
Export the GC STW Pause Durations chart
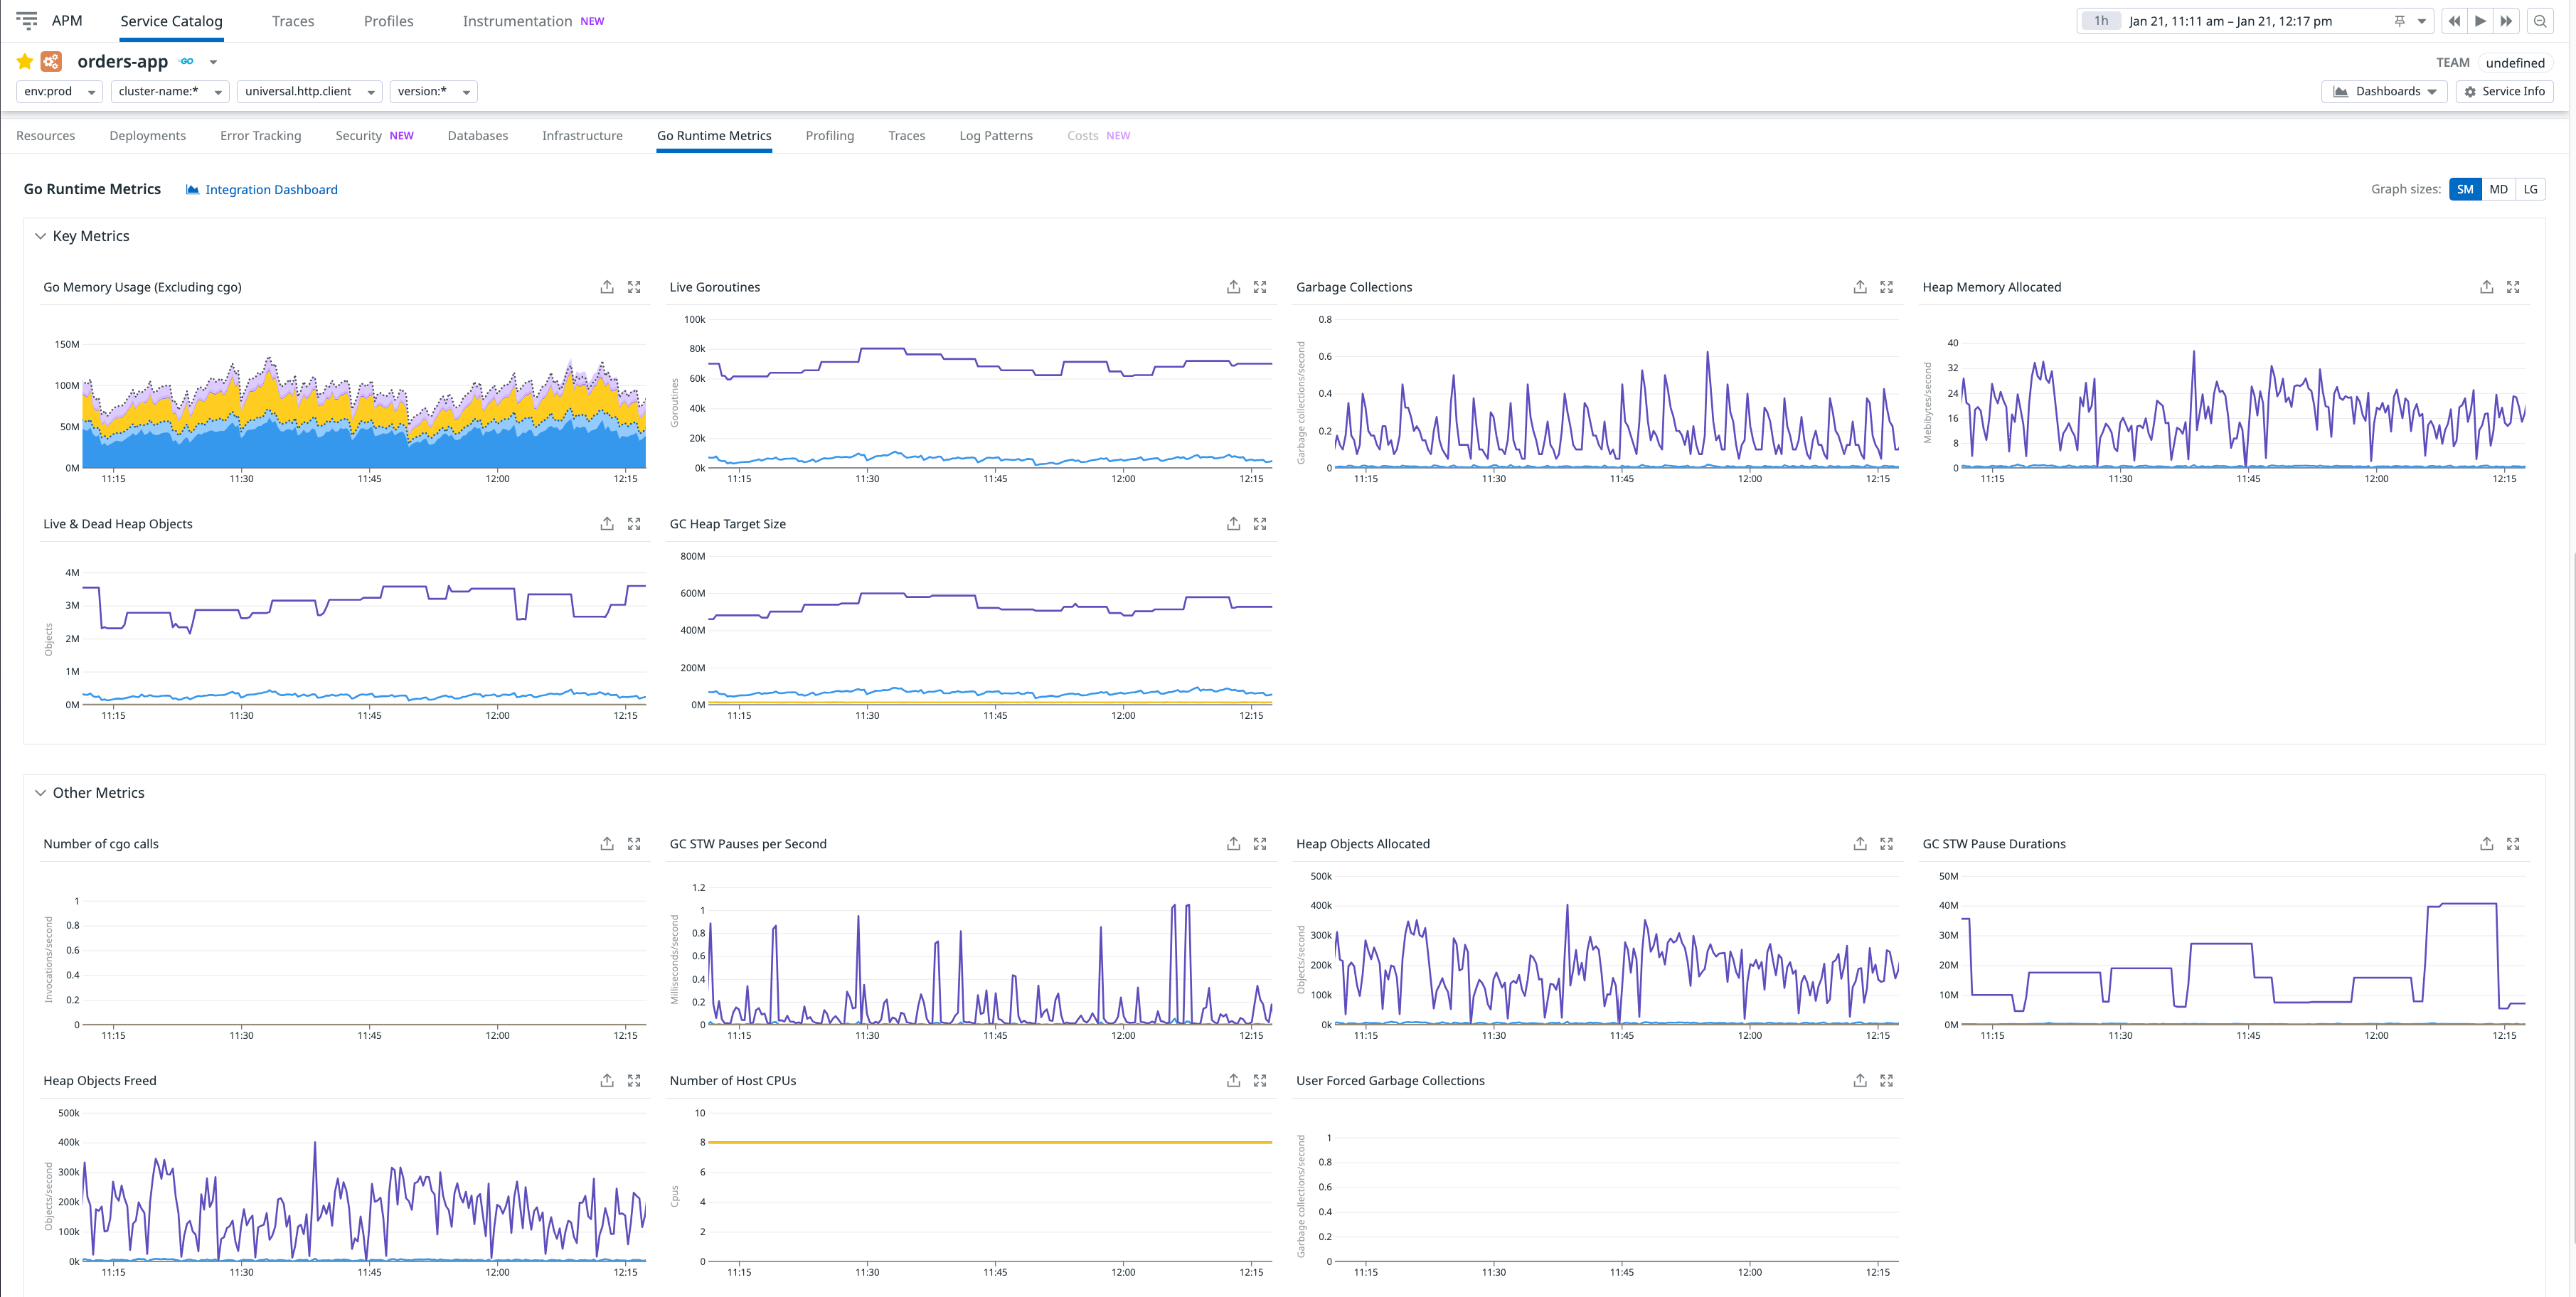click(x=2486, y=843)
